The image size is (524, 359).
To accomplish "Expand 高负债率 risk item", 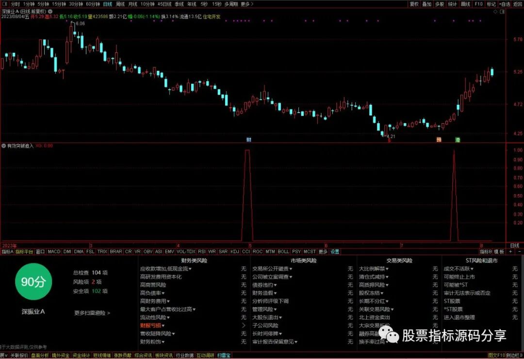I will [152, 293].
